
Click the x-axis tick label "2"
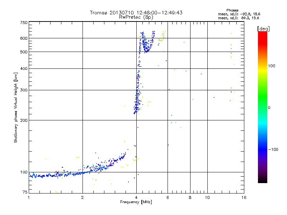pyautogui.click(x=83, y=197)
